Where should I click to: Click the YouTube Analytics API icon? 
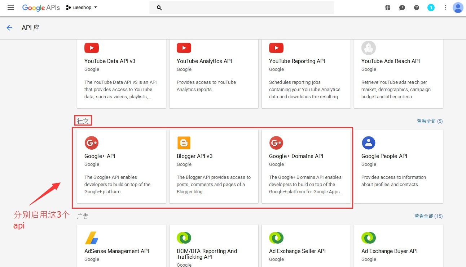pos(184,48)
